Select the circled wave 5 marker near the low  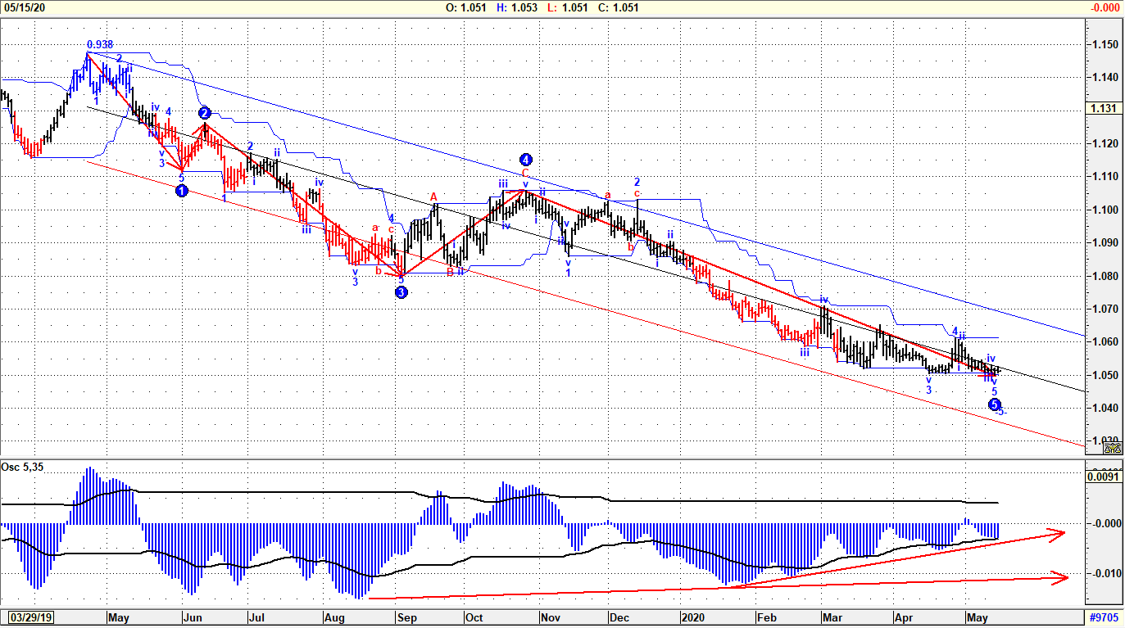point(996,403)
